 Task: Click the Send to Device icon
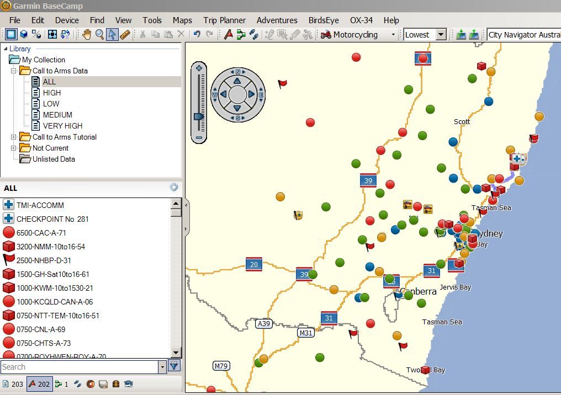click(x=461, y=34)
